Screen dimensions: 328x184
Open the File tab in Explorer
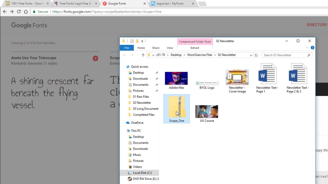[x=127, y=48]
